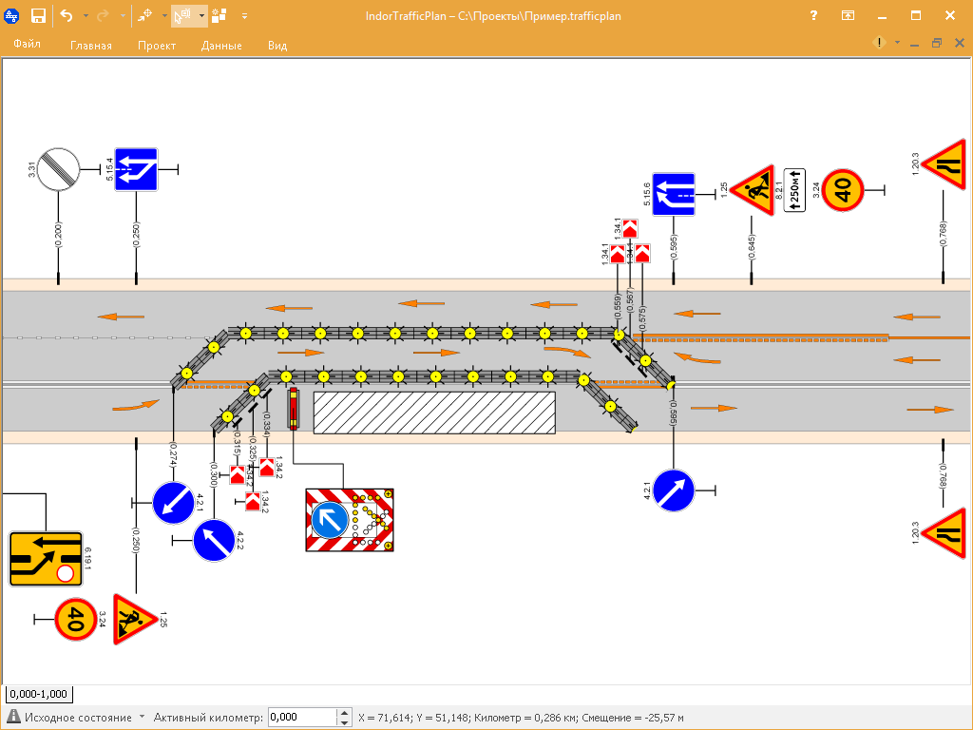Switch to the Проект ribbon tab

[x=156, y=46]
